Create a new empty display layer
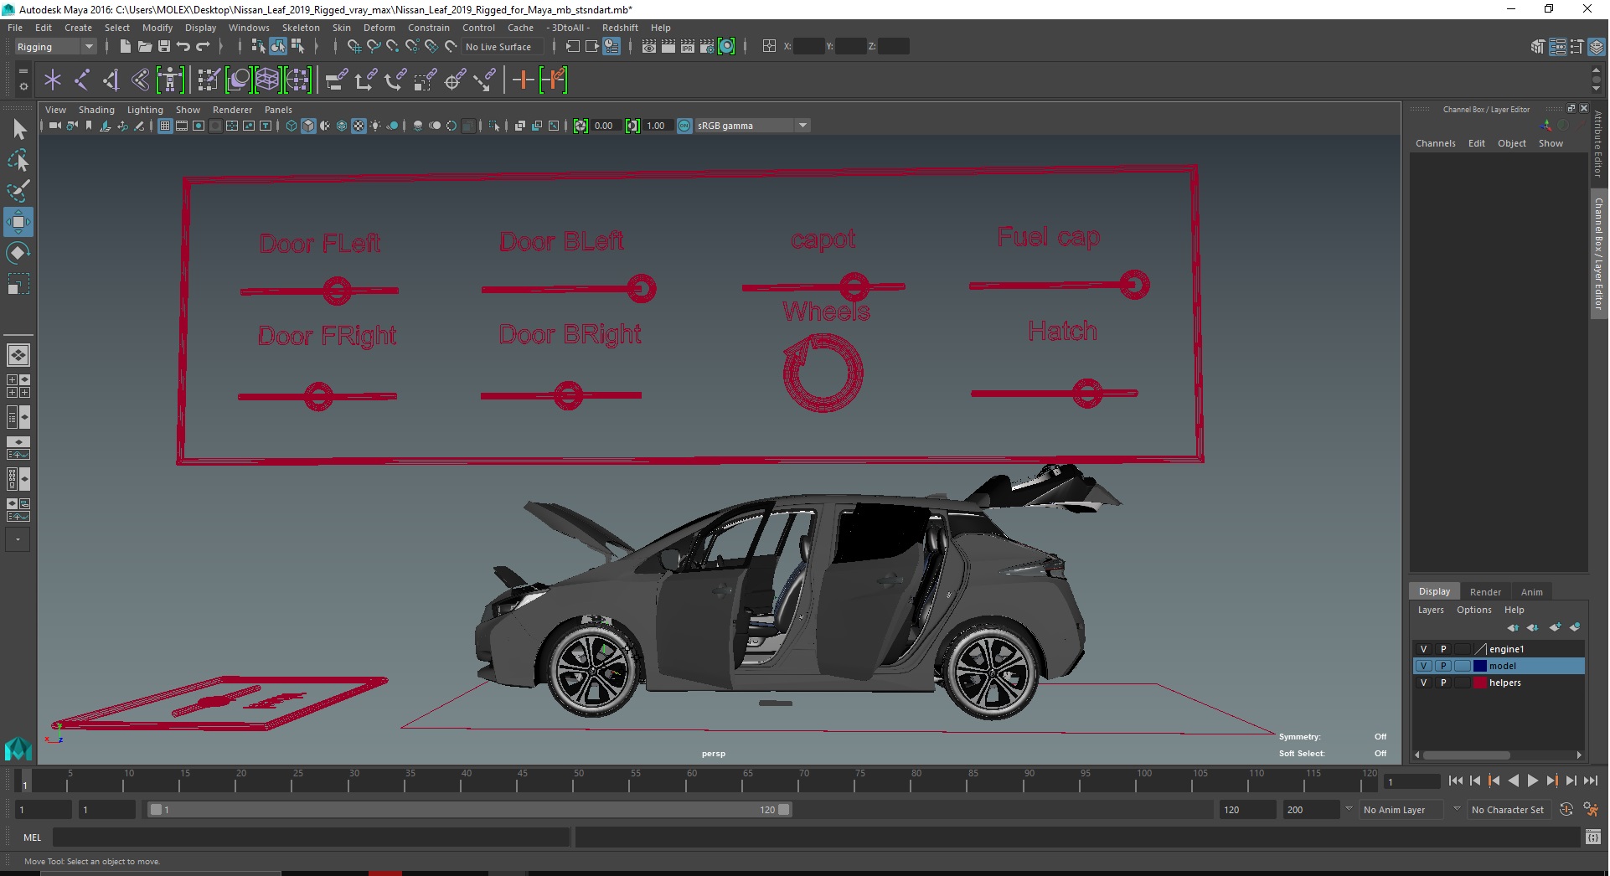This screenshot has width=1610, height=876. [x=1555, y=627]
